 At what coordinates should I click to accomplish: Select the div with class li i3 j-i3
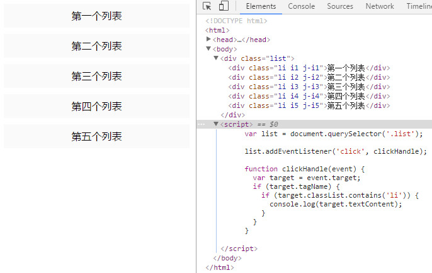coord(309,87)
